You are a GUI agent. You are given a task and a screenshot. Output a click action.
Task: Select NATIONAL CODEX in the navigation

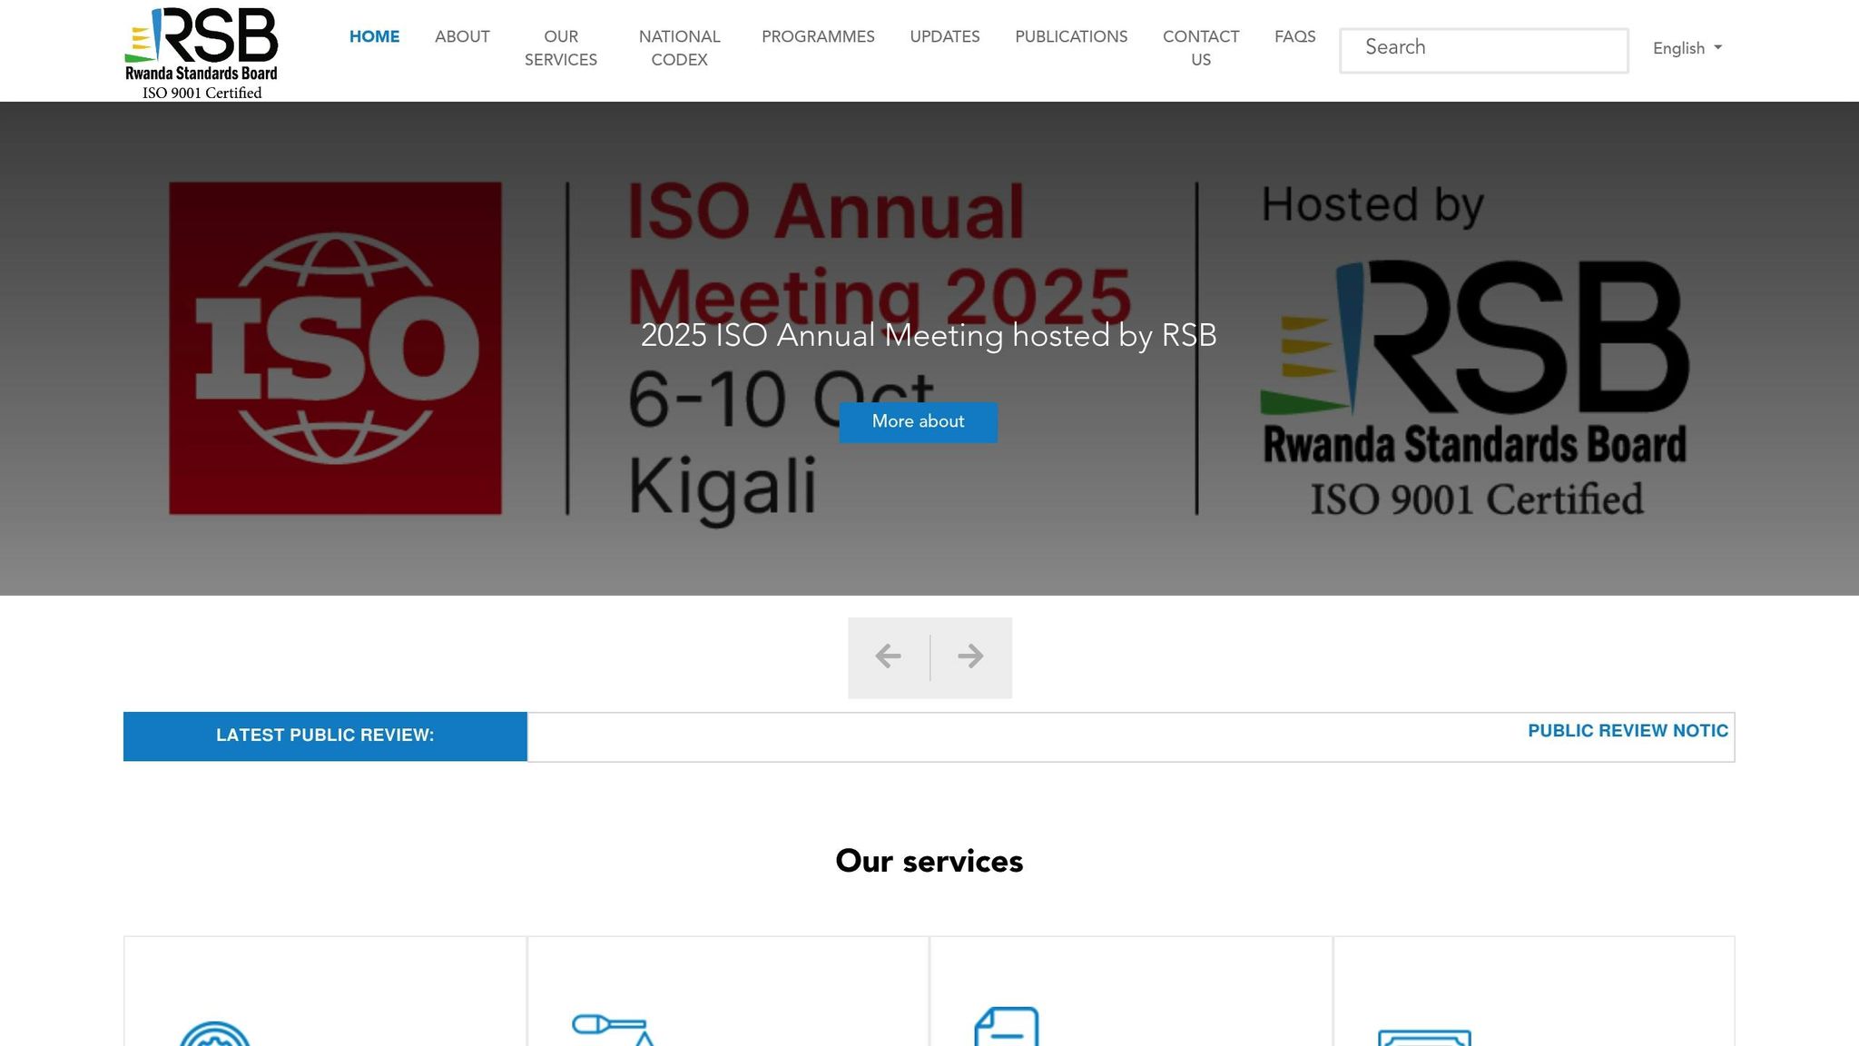pyautogui.click(x=679, y=48)
